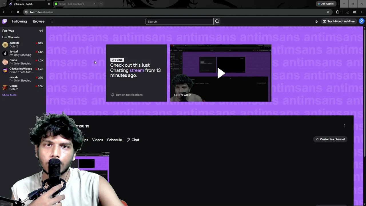Viewport: 366px width, 206px height.
Task: Open the user account avatar menu
Action: click(361, 21)
